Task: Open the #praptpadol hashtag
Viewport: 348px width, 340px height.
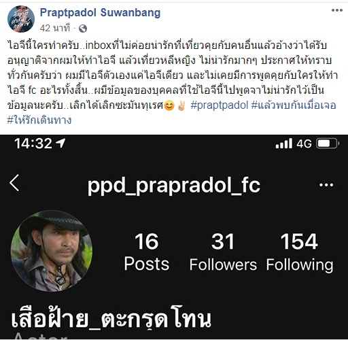Action: 220,105
